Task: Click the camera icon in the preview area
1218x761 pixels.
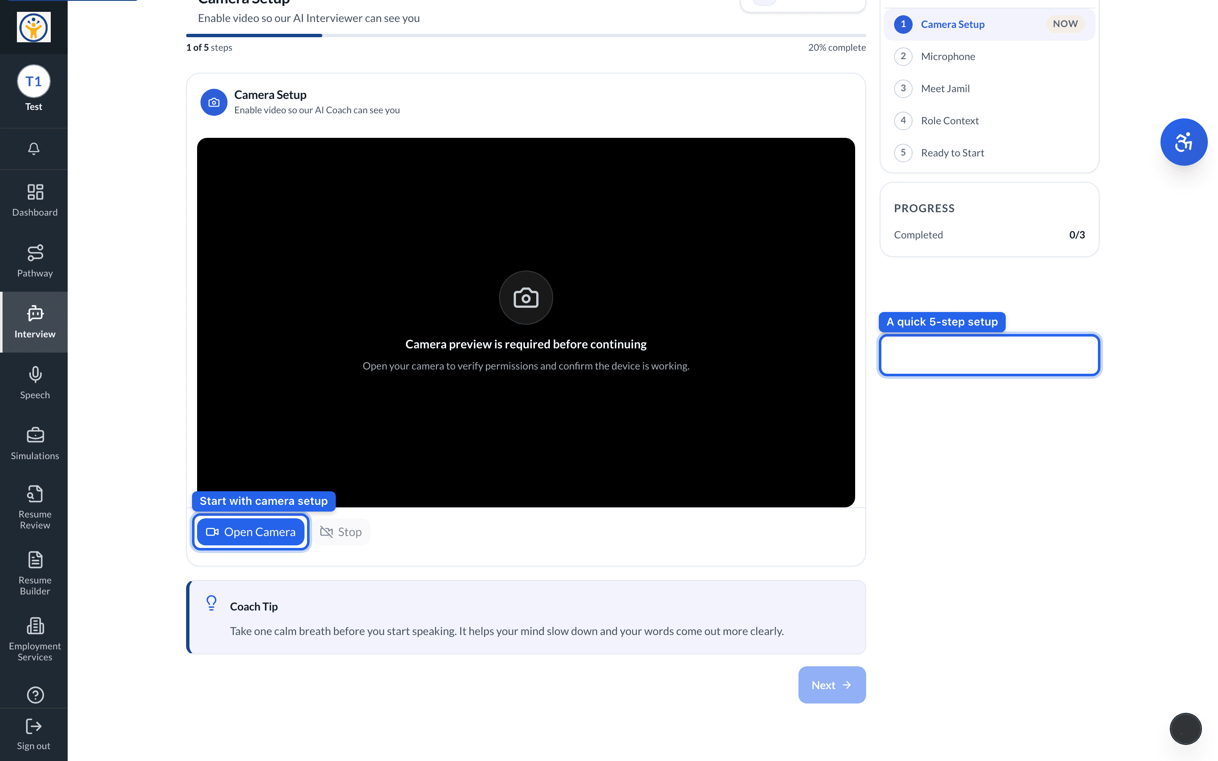Action: [x=526, y=298]
